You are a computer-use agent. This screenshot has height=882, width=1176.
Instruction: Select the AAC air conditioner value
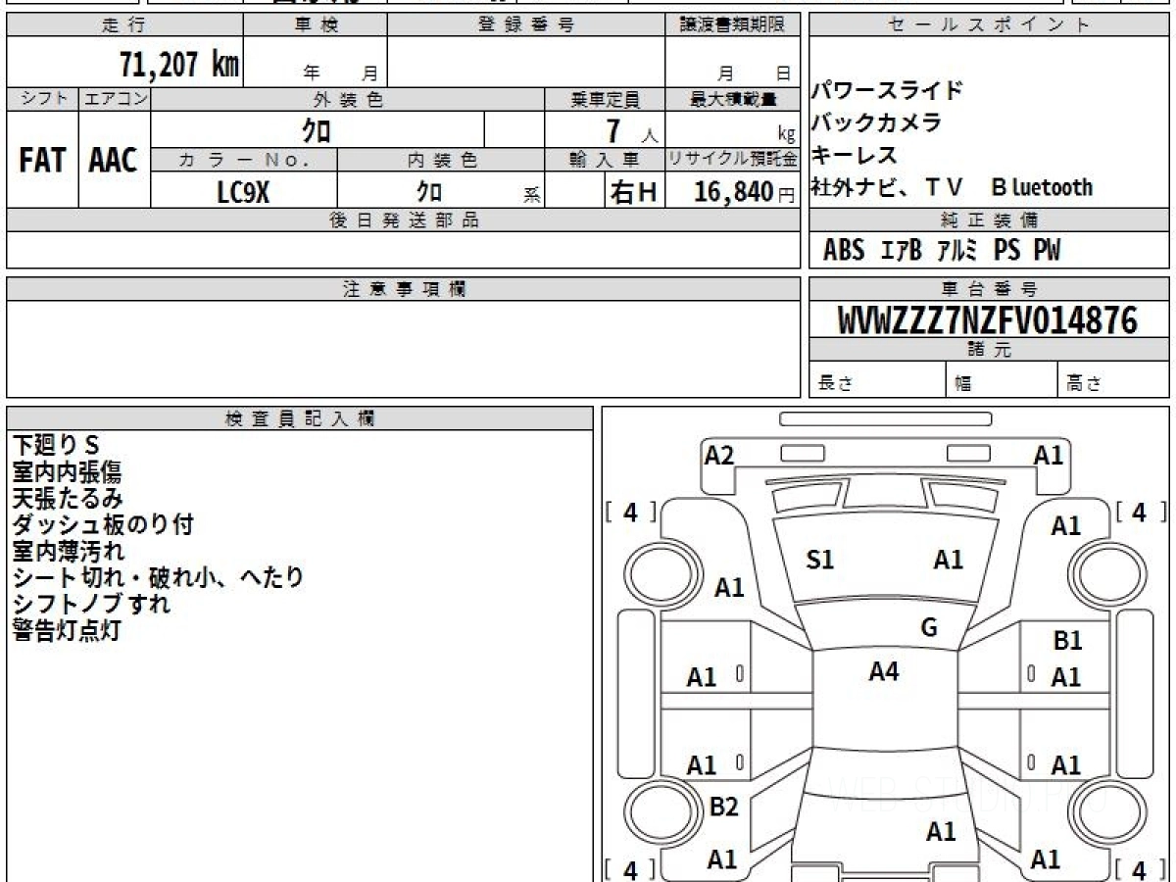(114, 161)
